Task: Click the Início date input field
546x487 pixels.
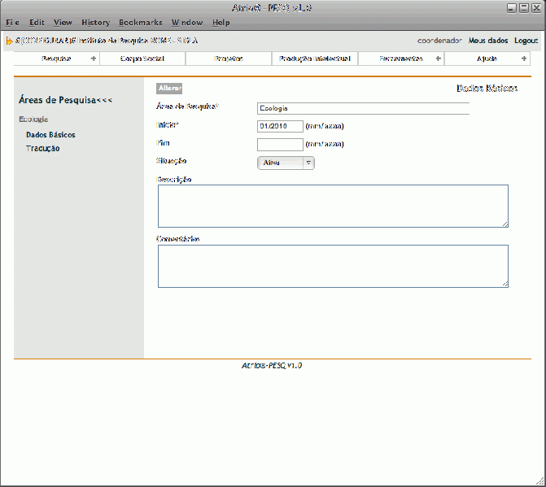Action: pos(280,126)
